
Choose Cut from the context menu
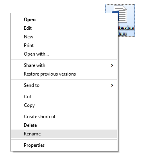(64, 97)
